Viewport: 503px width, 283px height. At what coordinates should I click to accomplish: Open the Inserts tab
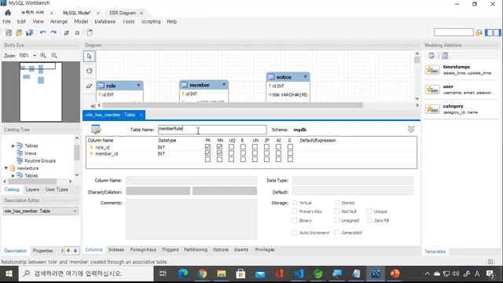241,250
